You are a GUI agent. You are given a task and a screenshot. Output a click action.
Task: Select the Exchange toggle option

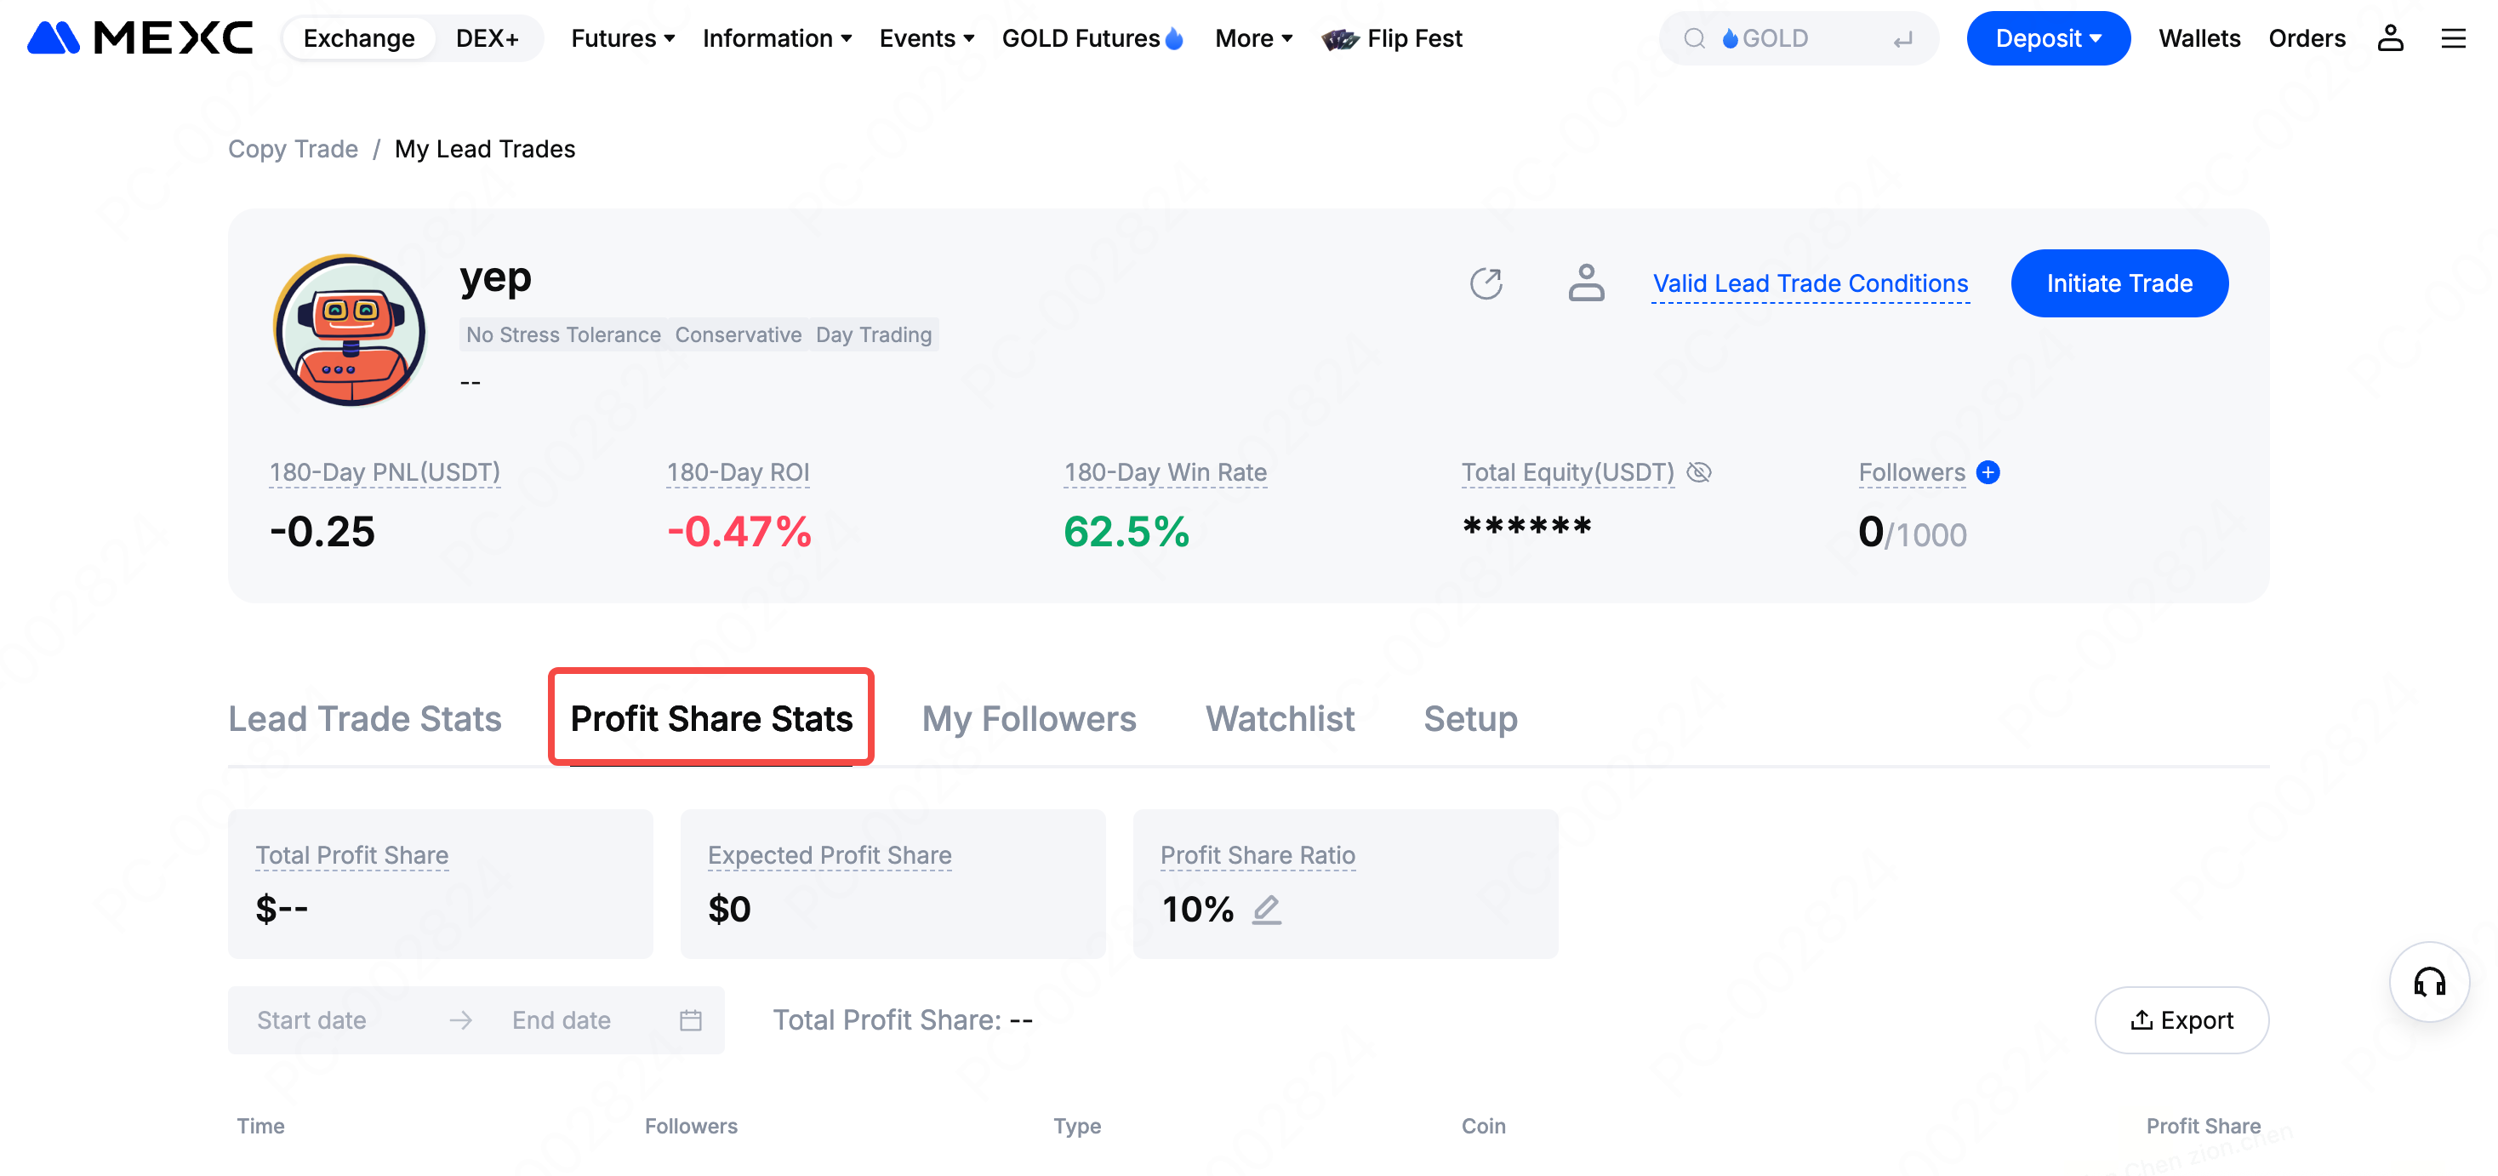pos(359,39)
